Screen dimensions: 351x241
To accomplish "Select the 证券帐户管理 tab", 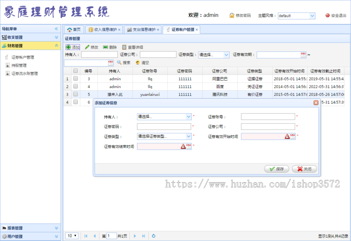I will [181, 30].
